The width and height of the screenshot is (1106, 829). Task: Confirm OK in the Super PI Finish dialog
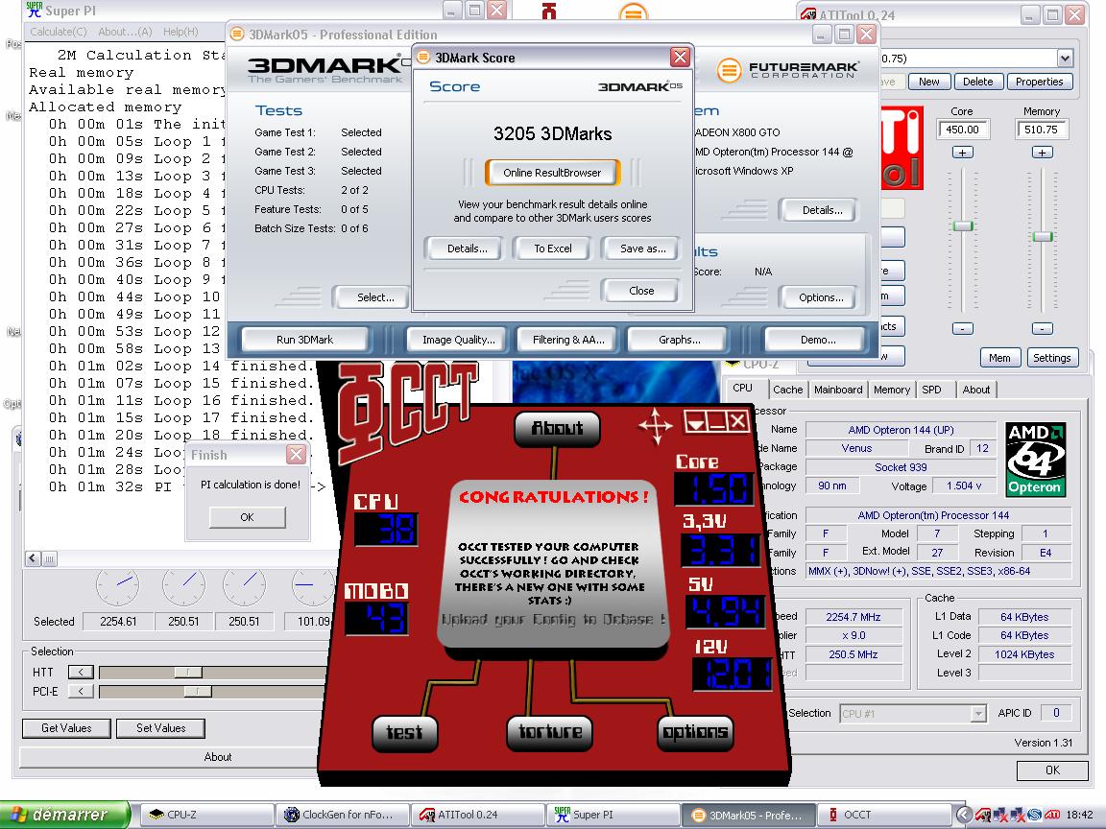[x=247, y=517]
